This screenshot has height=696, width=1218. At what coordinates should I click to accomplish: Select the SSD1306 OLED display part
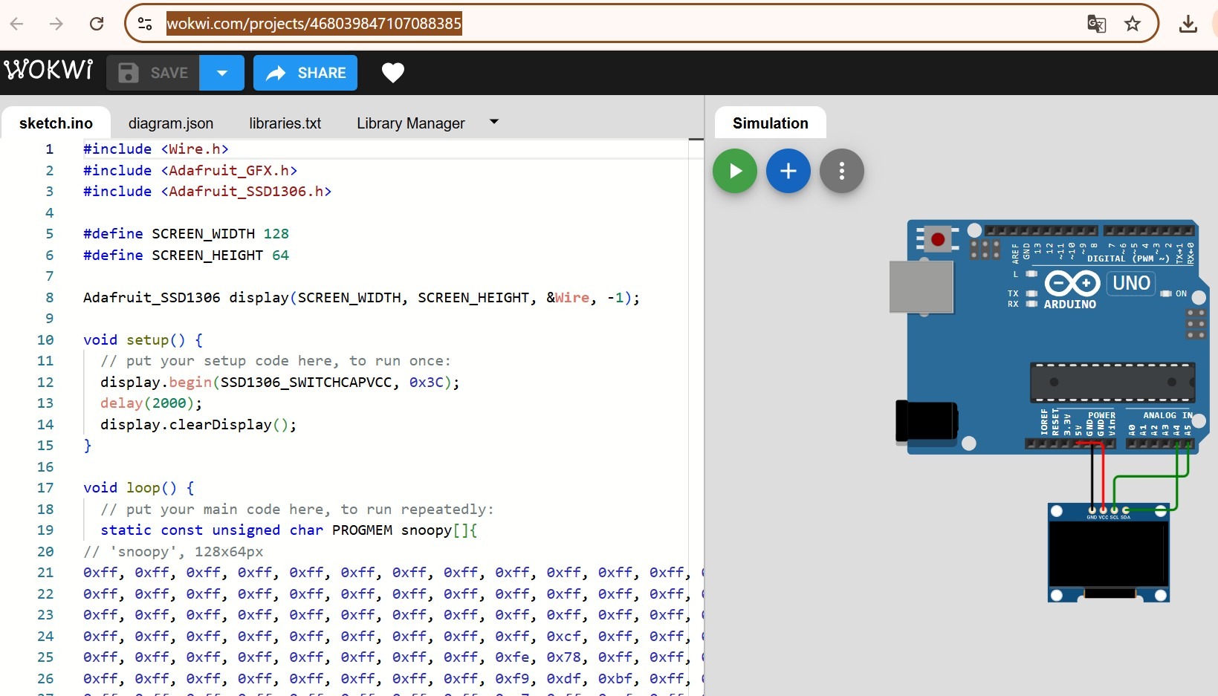click(x=1108, y=553)
